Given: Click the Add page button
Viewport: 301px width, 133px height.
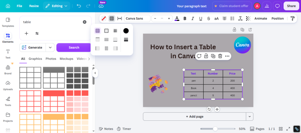Looking at the screenshot, I should 195,117.
